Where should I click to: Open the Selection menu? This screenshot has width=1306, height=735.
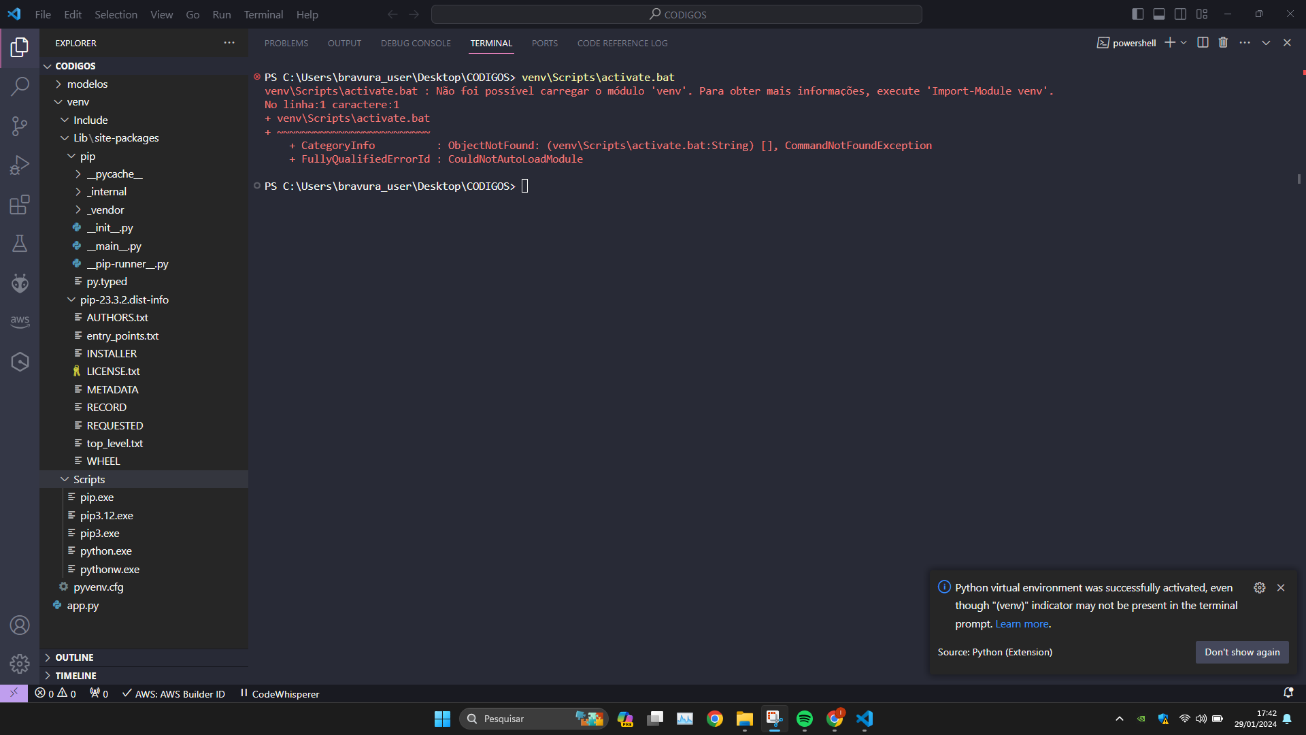pyautogui.click(x=116, y=14)
